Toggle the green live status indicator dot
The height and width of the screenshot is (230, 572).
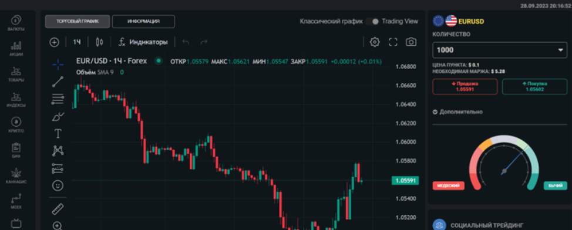pos(159,61)
